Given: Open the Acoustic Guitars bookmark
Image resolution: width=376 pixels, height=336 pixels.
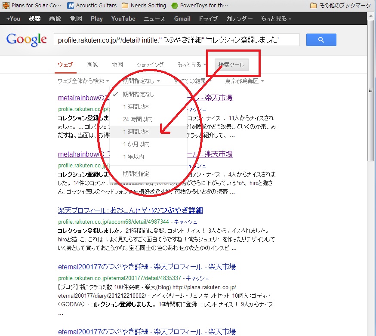Looking at the screenshot, I should [92, 5].
